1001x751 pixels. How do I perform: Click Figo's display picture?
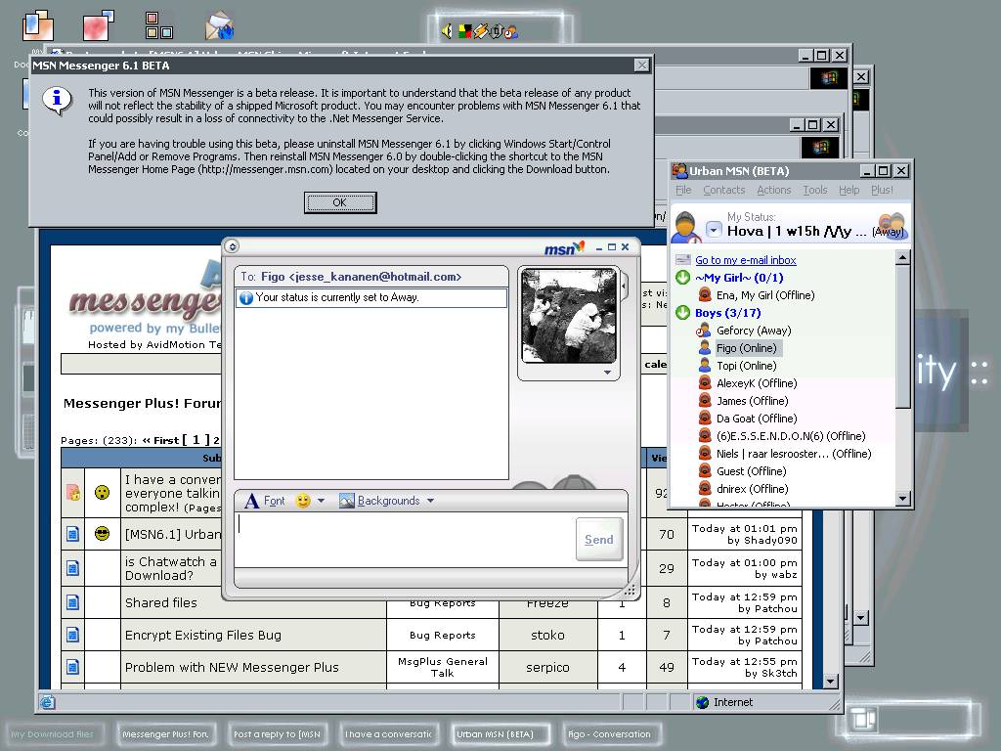(x=569, y=317)
